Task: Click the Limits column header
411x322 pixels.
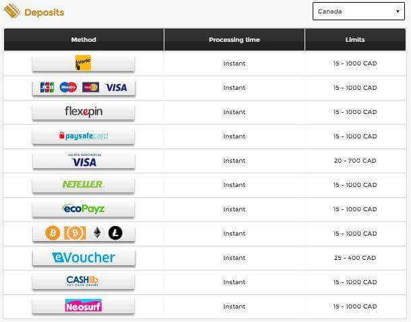Action: coord(355,40)
